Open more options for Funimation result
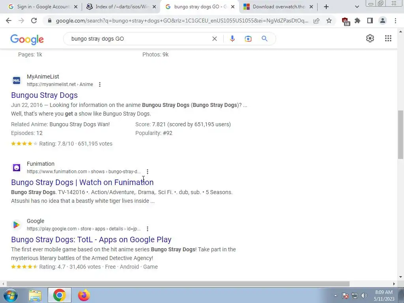This screenshot has height=303, width=404. click(x=148, y=172)
